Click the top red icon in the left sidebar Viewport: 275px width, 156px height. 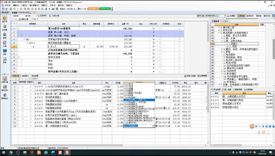(x=5, y=18)
